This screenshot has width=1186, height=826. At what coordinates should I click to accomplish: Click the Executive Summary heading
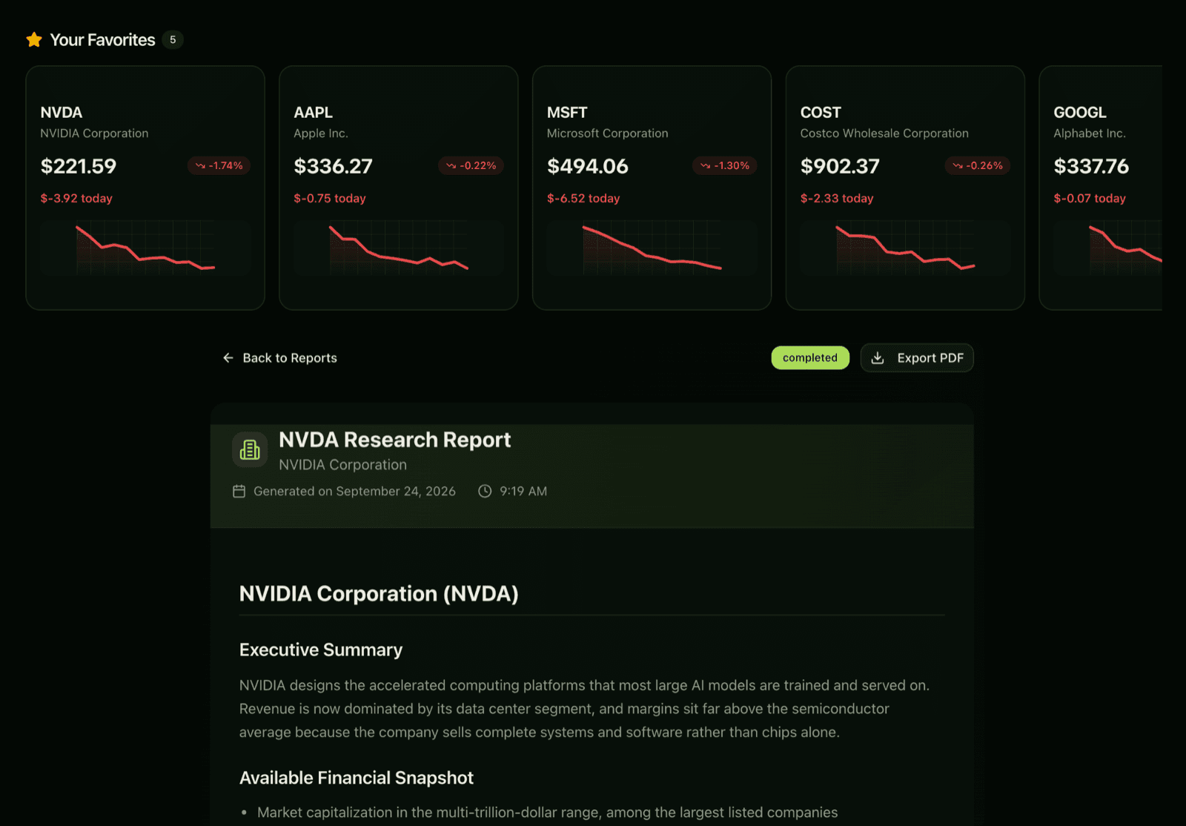pyautogui.click(x=321, y=650)
